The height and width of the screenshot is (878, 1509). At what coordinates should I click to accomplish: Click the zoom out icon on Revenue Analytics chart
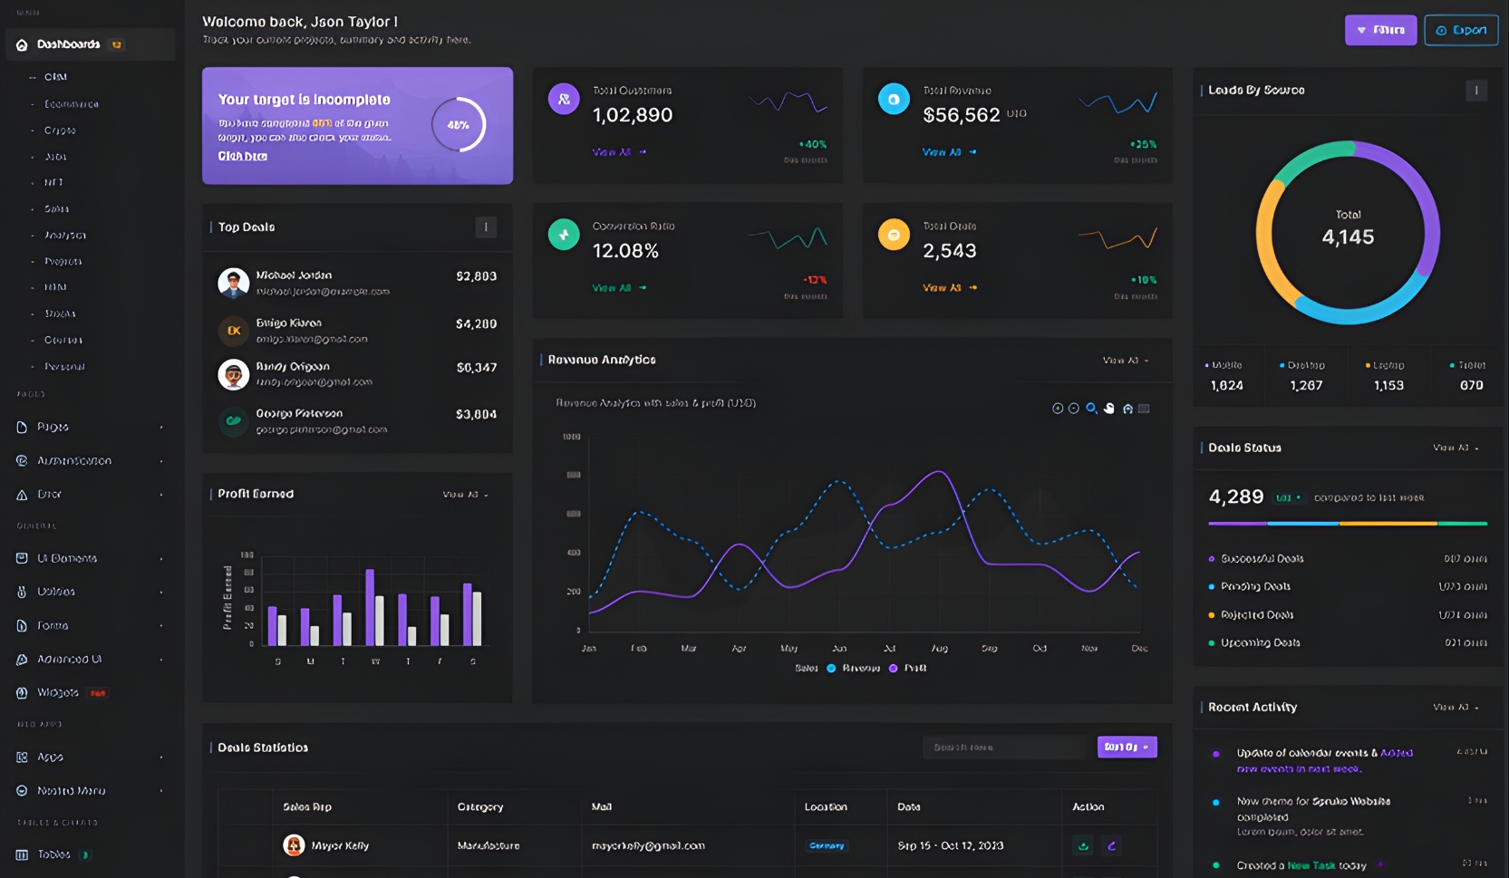tap(1074, 409)
